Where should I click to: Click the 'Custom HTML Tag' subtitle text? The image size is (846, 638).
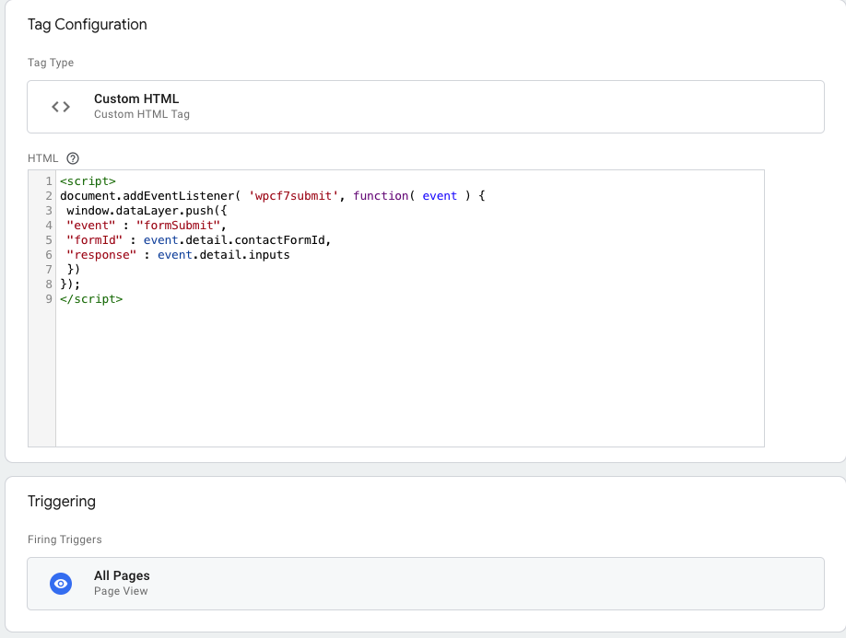point(142,114)
